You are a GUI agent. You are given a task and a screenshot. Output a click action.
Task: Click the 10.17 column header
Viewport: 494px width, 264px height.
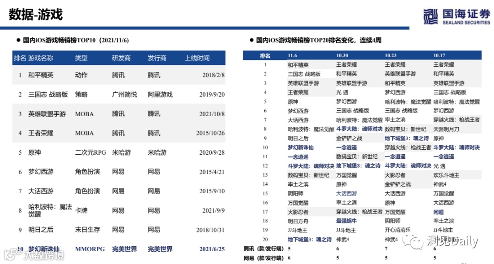[x=439, y=55]
